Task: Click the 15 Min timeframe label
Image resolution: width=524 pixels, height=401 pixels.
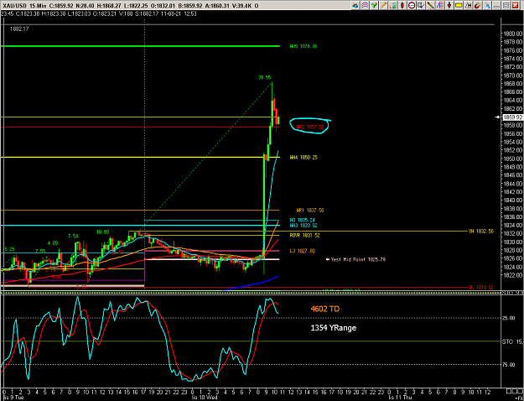Action: (36, 6)
